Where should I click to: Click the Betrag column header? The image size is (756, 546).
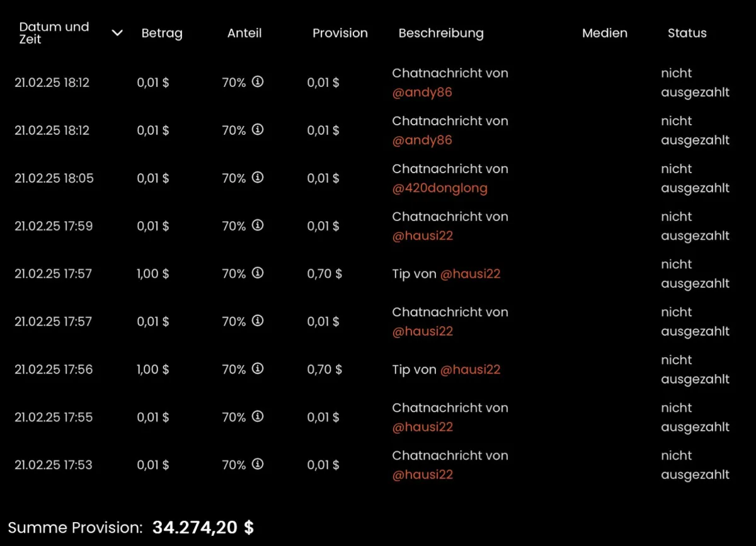(x=162, y=33)
